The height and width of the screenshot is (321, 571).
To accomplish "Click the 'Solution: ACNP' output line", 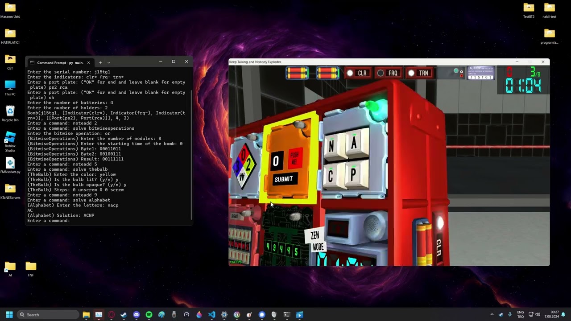I will 61,216.
